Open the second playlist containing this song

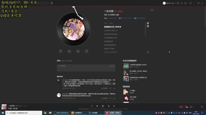136,72
